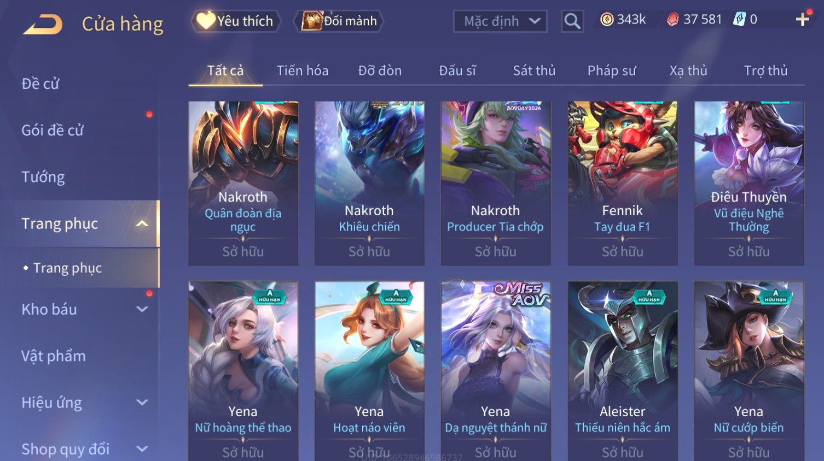Select Aleister Thiếu niên hắc ám card

tap(623, 371)
